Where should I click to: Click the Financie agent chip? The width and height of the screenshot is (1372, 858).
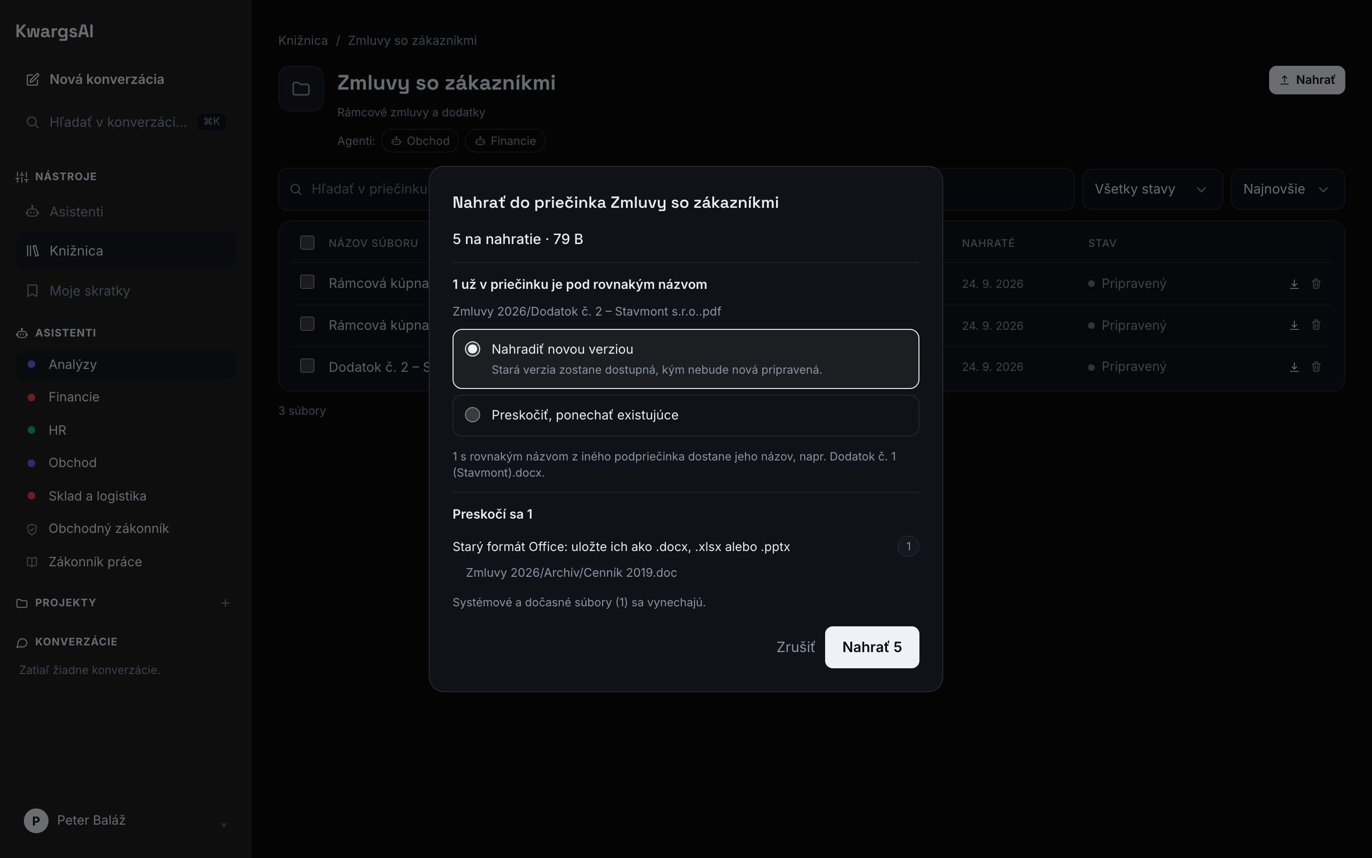point(505,141)
